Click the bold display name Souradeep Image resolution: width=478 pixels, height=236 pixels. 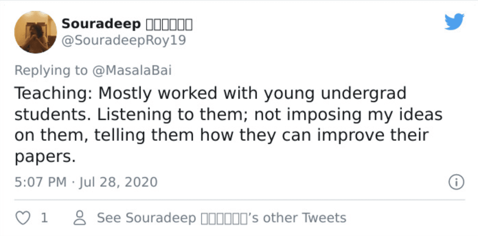pos(101,24)
